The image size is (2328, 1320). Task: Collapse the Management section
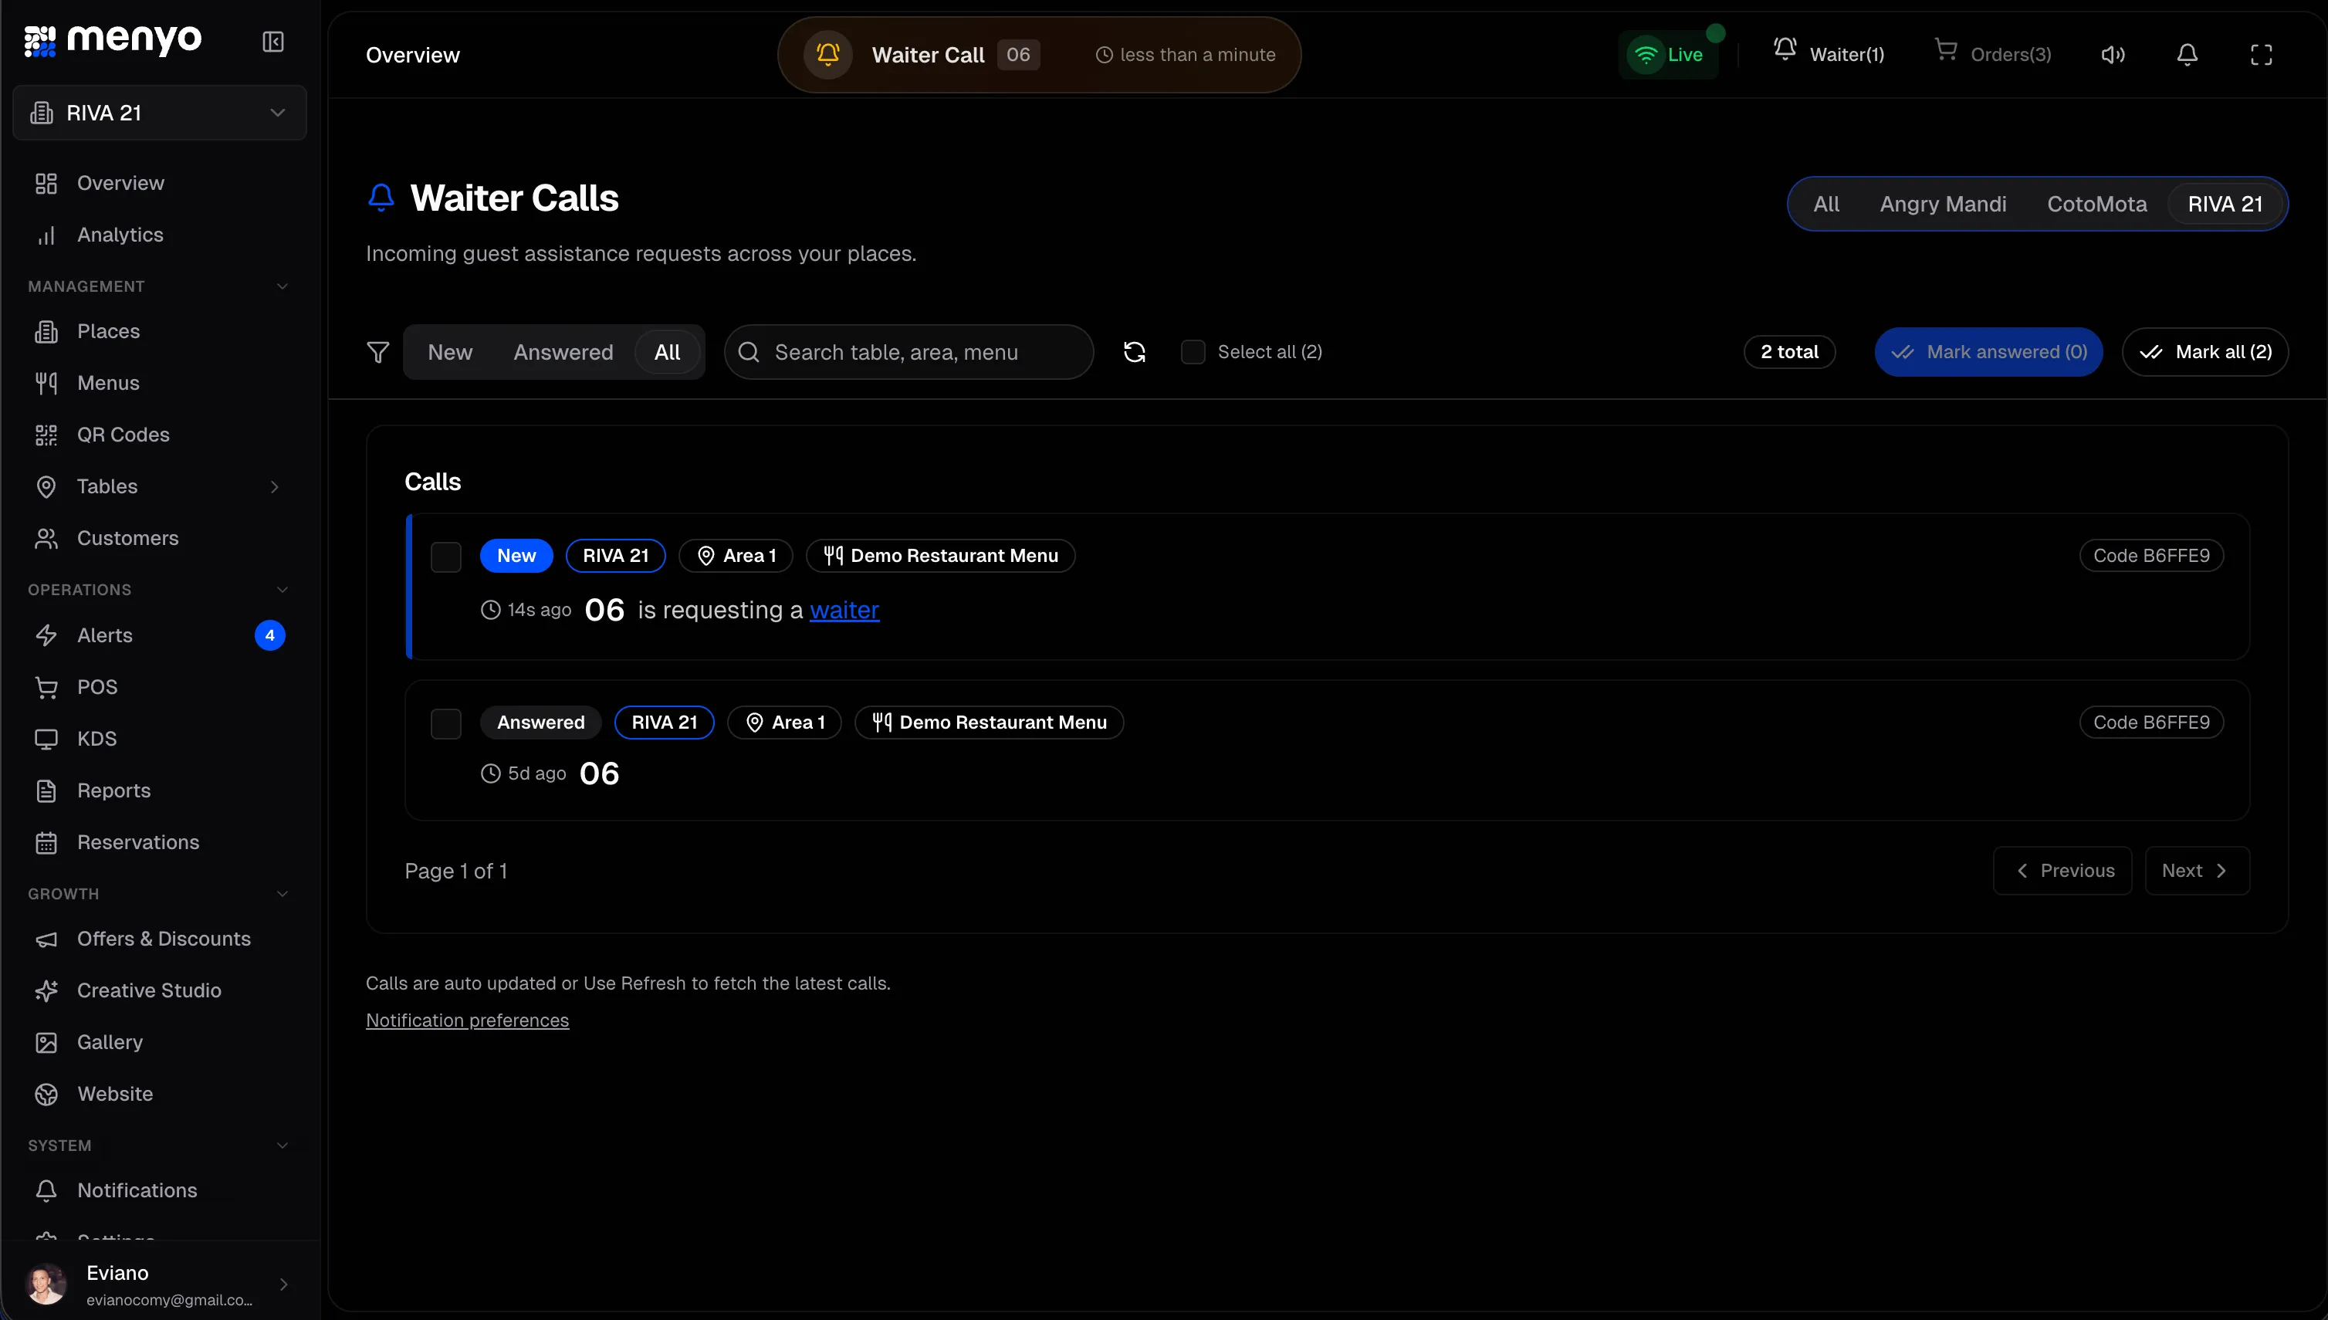click(282, 286)
